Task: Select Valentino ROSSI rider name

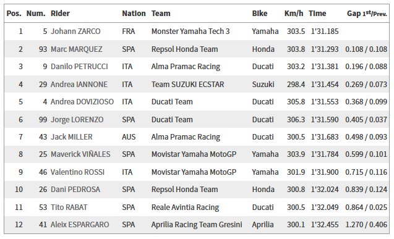Action: pyautogui.click(x=77, y=172)
